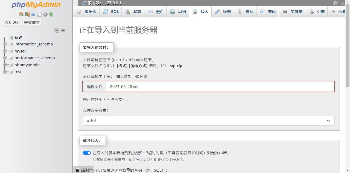350x173 pixels.
Task: Open the 变量 tab
Action: click(268, 12)
